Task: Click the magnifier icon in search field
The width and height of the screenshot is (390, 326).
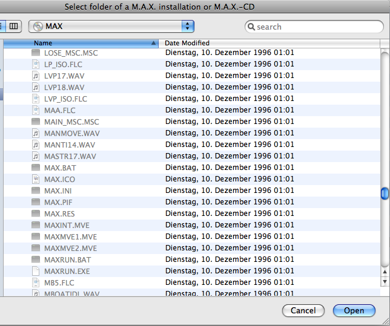Action: coord(251,27)
